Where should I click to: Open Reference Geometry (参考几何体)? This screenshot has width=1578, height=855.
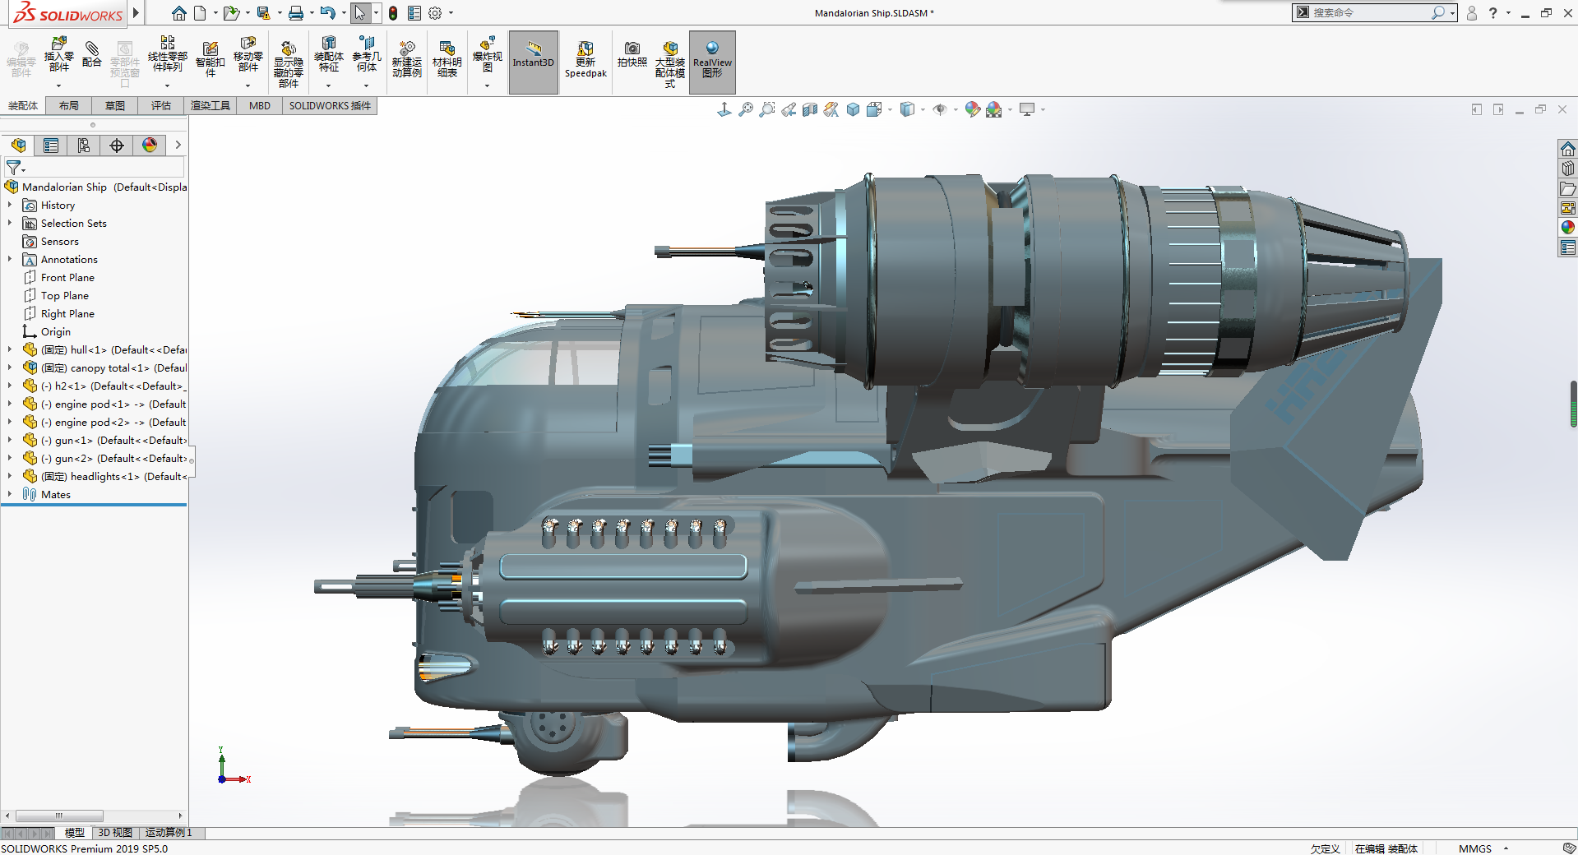point(367,55)
